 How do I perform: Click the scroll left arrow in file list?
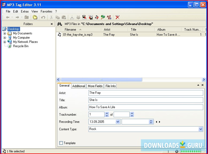point(58,80)
